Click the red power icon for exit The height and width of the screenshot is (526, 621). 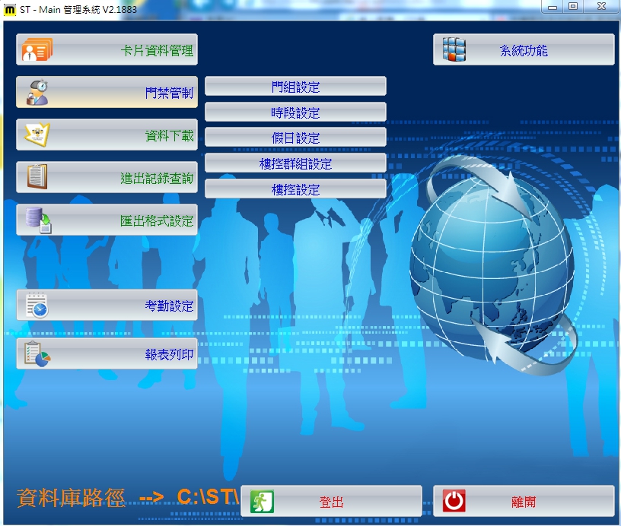point(454,502)
